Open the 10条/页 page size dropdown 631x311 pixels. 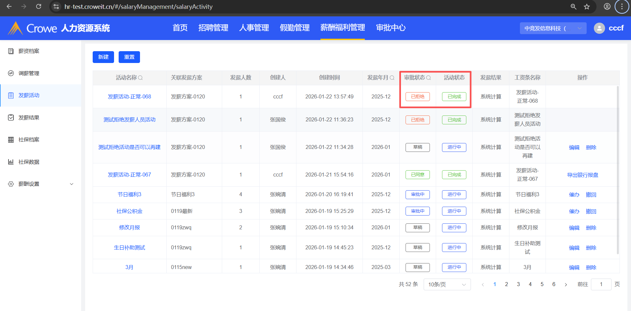point(447,284)
